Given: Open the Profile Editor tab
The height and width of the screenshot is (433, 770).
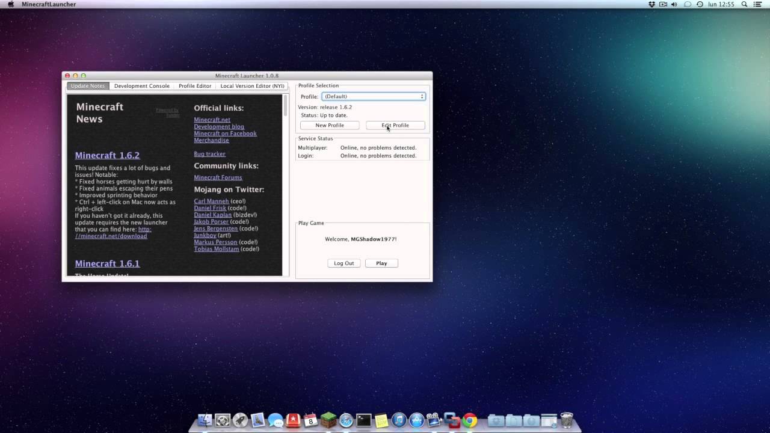Looking at the screenshot, I should 195,86.
